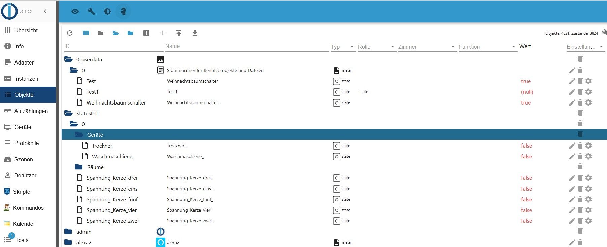The image size is (607, 247).
Task: Expand all folders with open-folder icon
Action: 115,33
